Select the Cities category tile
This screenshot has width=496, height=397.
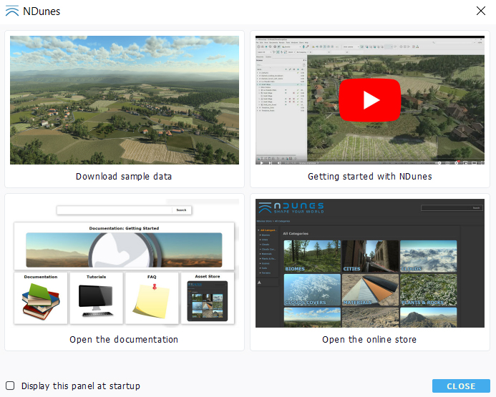369,256
